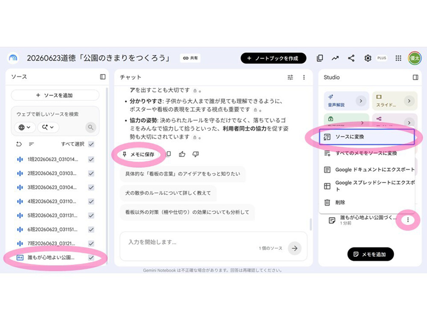The image size is (427, 320).
Task: Expand スライド card chevron
Action: (x=409, y=101)
